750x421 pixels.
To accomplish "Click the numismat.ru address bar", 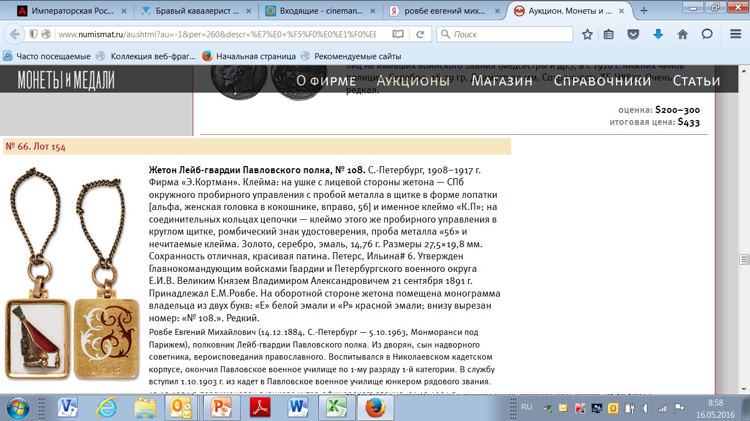I will coord(217,34).
